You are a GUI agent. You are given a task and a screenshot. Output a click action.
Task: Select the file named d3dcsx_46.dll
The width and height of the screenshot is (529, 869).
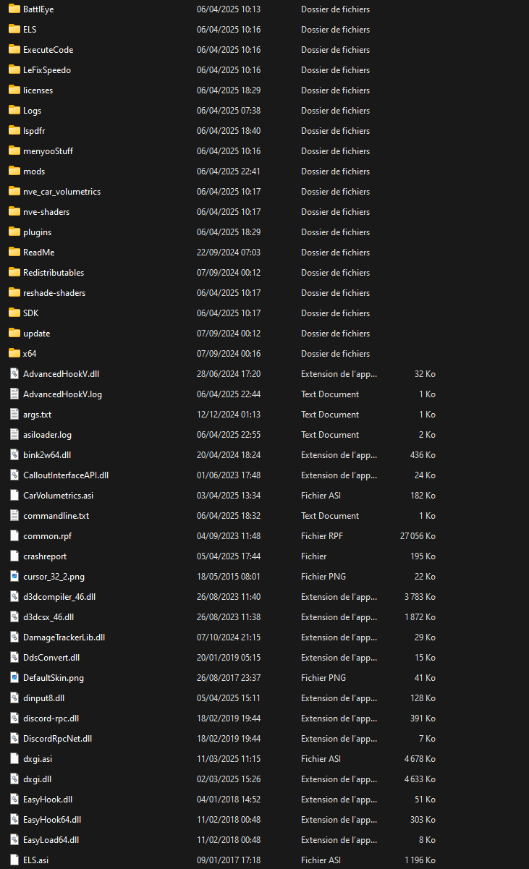pyautogui.click(x=48, y=617)
